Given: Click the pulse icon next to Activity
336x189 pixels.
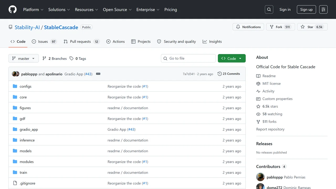Looking at the screenshot, I should (x=258, y=91).
